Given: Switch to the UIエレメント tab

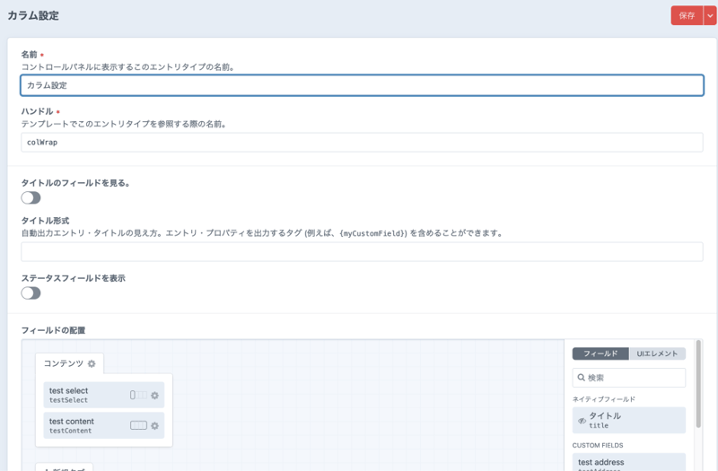Looking at the screenshot, I should (657, 353).
